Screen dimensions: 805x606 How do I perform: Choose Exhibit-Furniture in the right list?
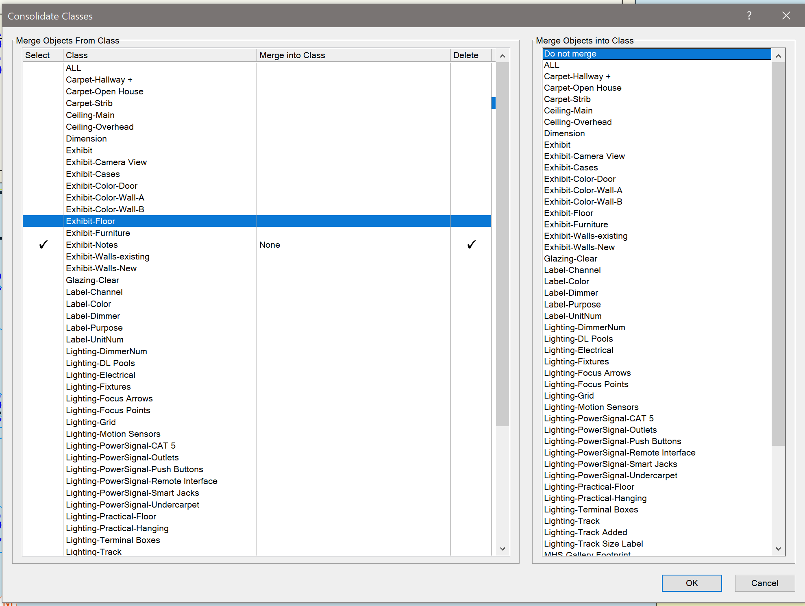(x=576, y=224)
